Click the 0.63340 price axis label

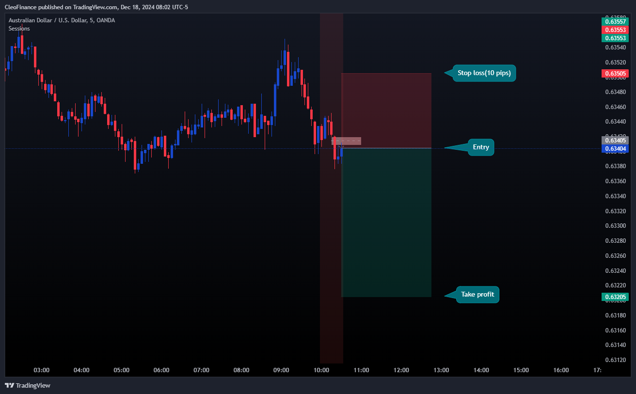click(x=615, y=196)
